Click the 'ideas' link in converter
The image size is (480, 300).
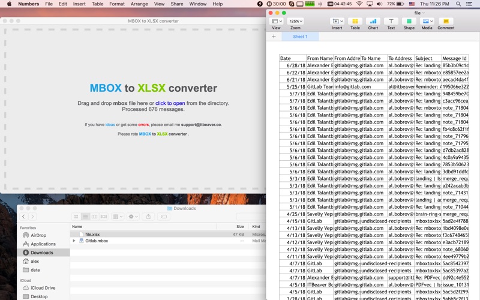coord(110,125)
